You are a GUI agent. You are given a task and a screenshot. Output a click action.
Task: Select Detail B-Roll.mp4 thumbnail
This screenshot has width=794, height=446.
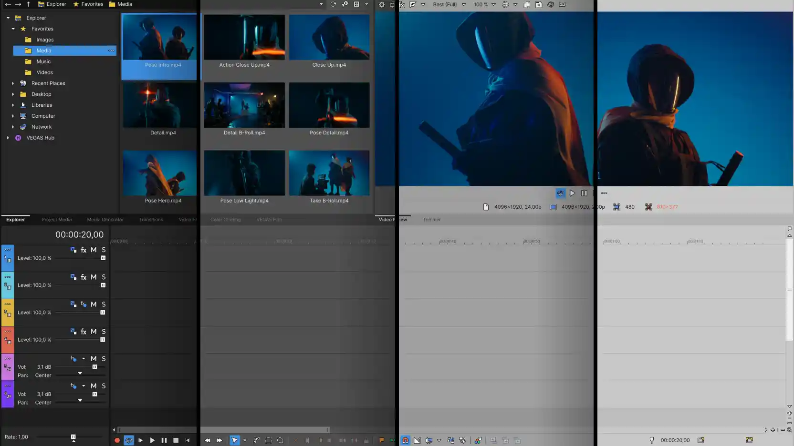click(x=244, y=105)
